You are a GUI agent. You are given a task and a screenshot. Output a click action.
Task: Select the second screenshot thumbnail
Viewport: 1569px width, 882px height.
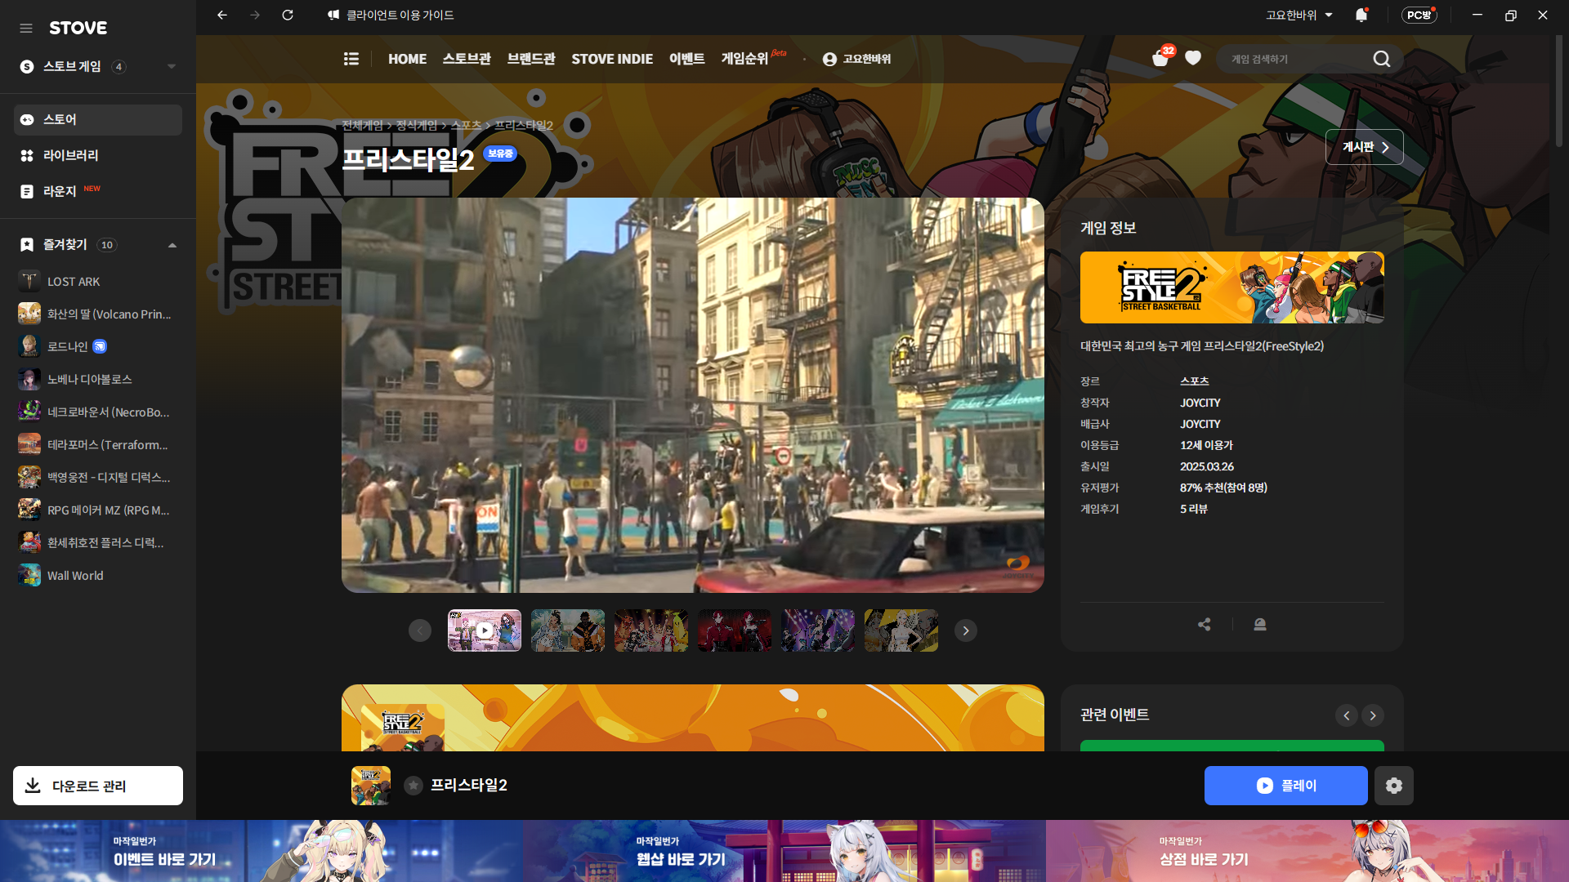(x=568, y=630)
